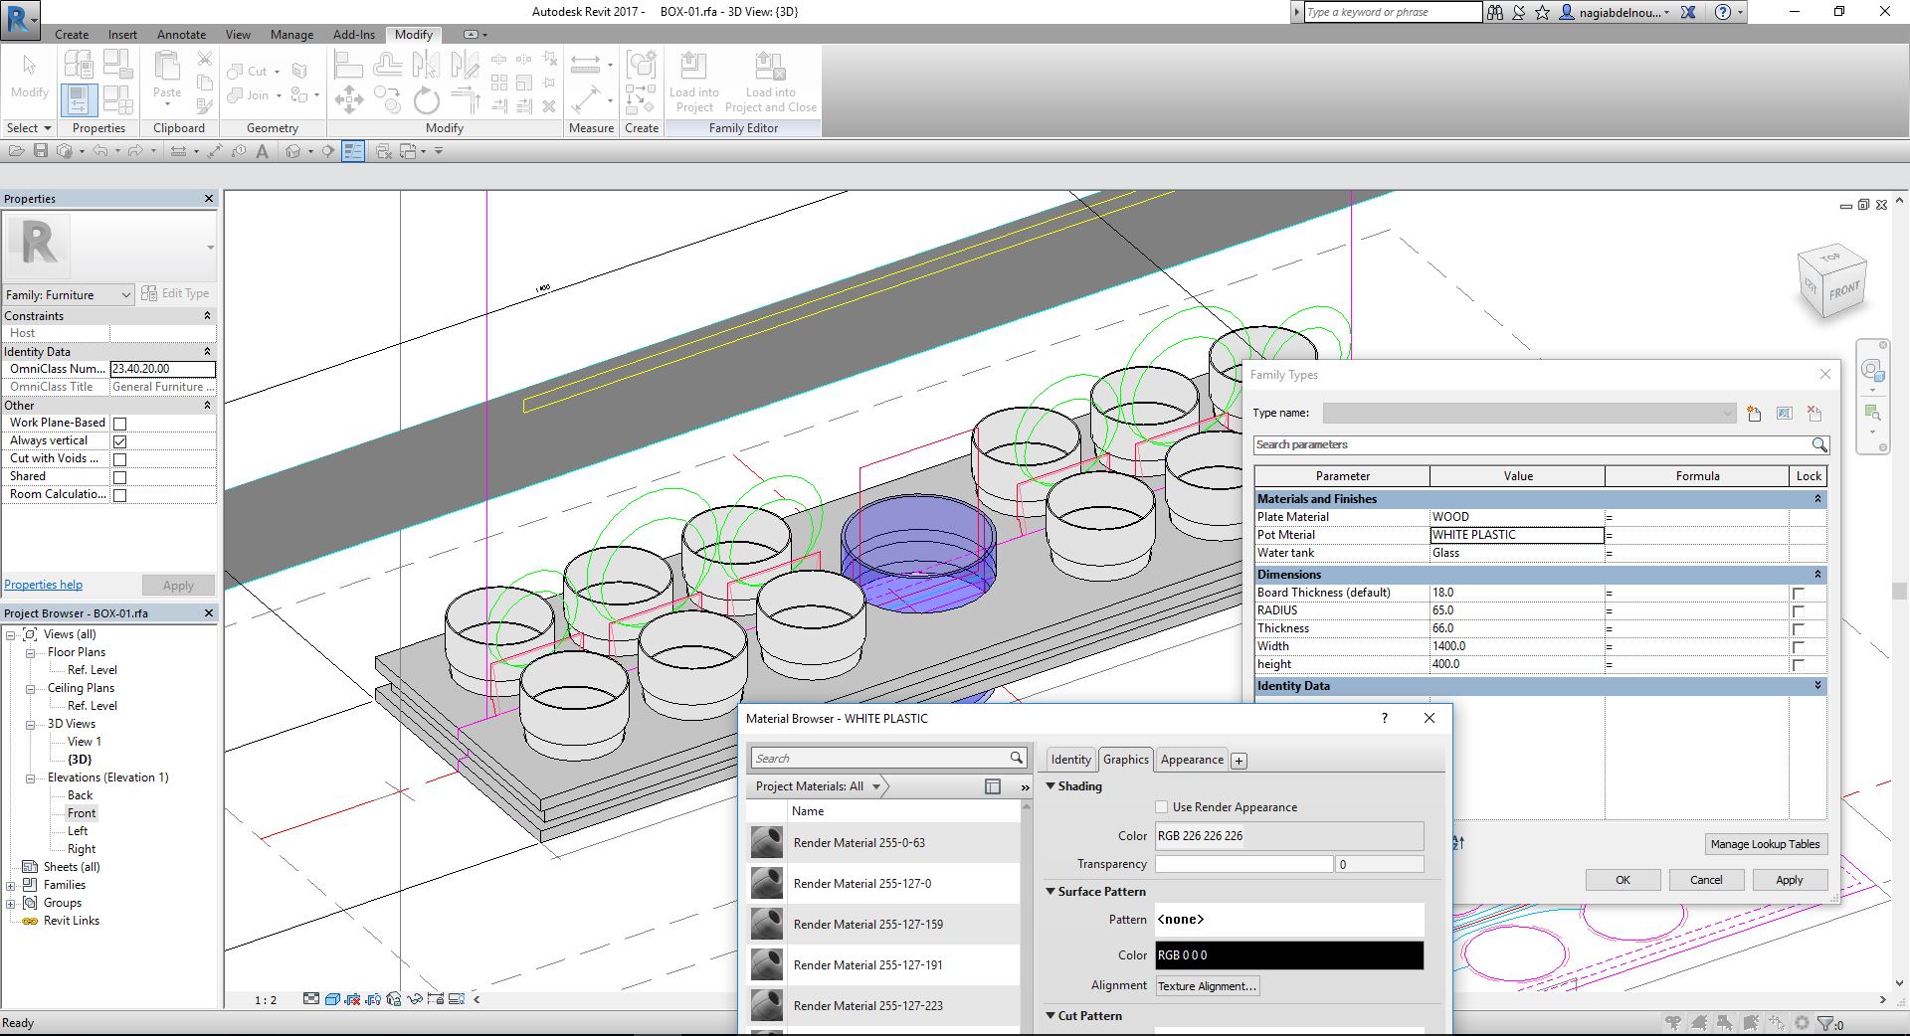This screenshot has height=1036, width=1910.
Task: Toggle the Room Calculation checkbox
Action: click(x=119, y=495)
